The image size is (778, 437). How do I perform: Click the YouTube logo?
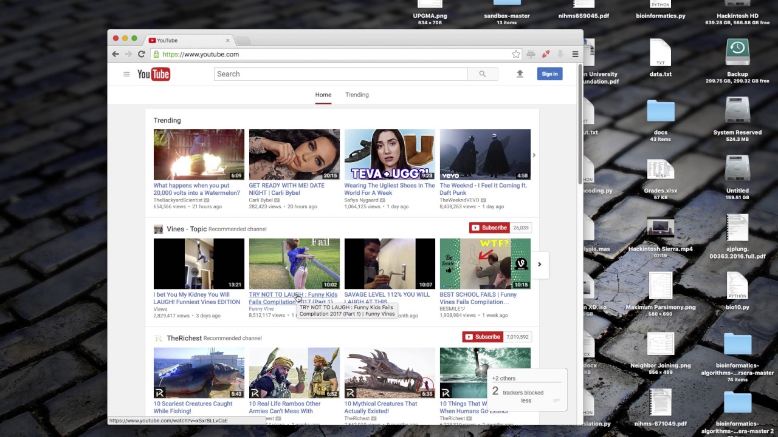pos(153,74)
